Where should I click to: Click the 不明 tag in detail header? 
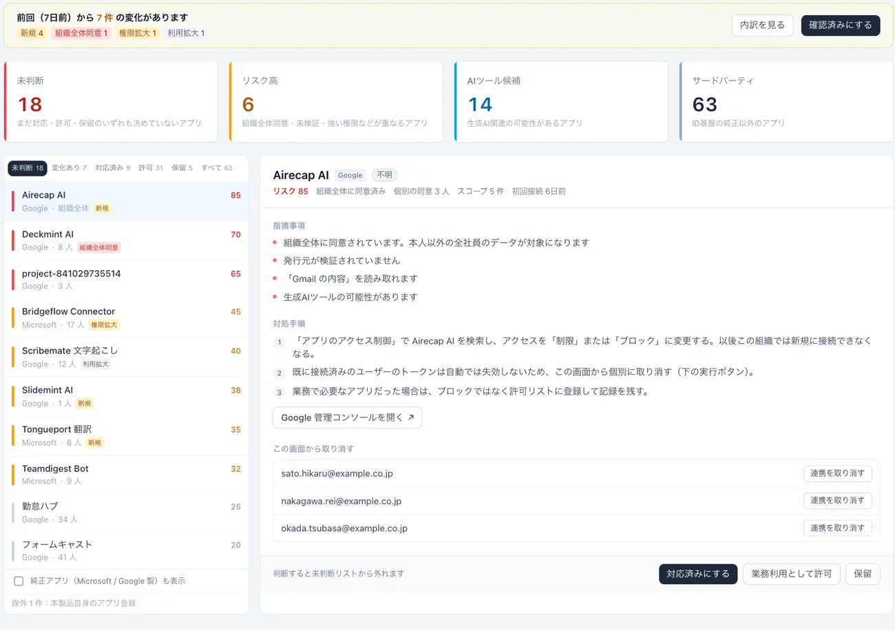coord(384,175)
